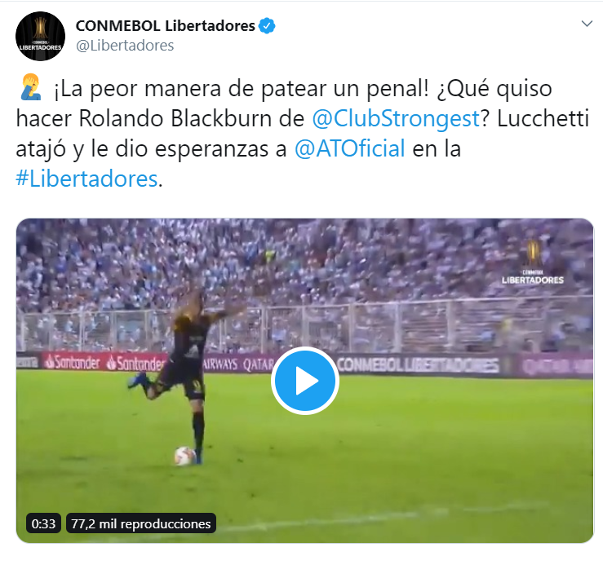
Task: Click the facepalm emoji in tweet
Action: tap(30, 87)
